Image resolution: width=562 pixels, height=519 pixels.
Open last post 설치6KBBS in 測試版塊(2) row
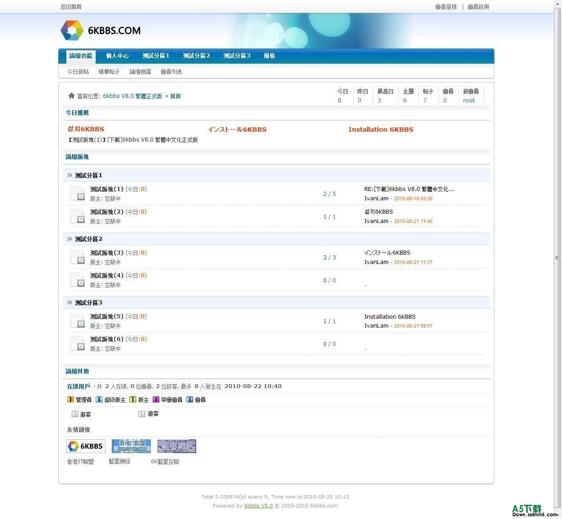tap(379, 212)
